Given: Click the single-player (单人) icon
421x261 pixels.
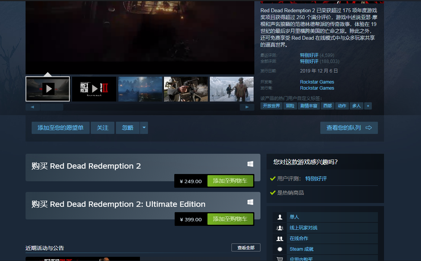Looking at the screenshot, I should (x=280, y=217).
